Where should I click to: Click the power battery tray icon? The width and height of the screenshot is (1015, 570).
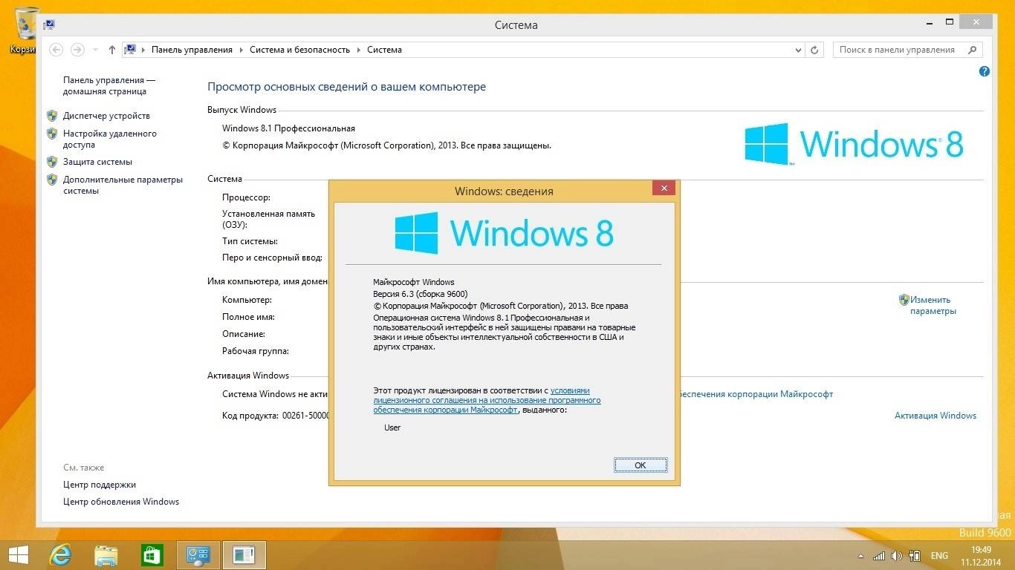915,556
